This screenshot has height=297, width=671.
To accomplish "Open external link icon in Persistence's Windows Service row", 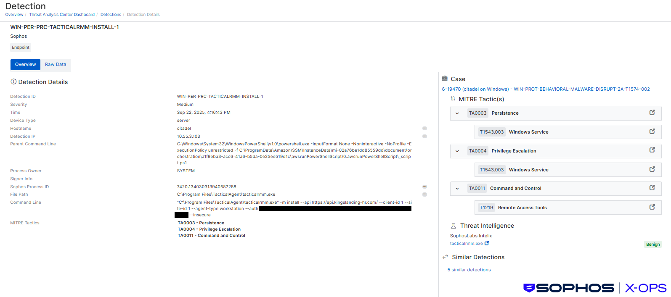I will tap(652, 131).
